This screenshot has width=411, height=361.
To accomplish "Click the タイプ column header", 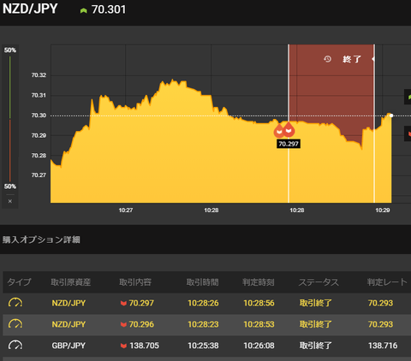I will pos(19,282).
